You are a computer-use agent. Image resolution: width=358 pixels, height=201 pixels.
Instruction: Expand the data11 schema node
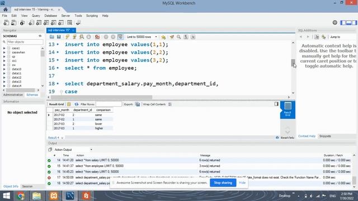click(x=4, y=73)
